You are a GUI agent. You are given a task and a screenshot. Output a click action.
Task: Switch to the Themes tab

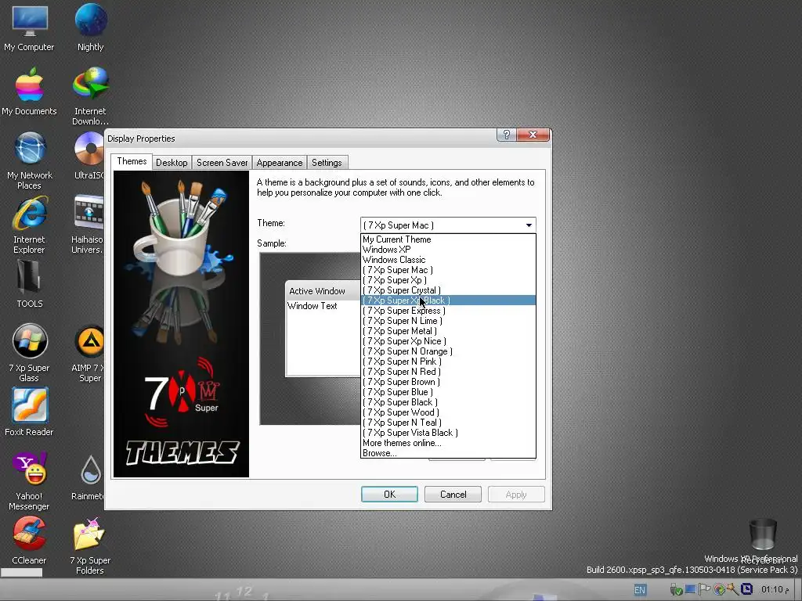click(x=132, y=161)
